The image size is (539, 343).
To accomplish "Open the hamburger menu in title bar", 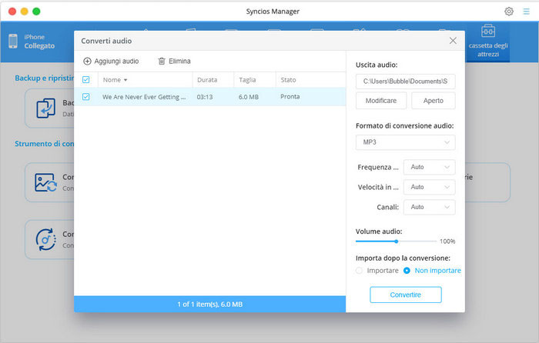I will coord(526,12).
